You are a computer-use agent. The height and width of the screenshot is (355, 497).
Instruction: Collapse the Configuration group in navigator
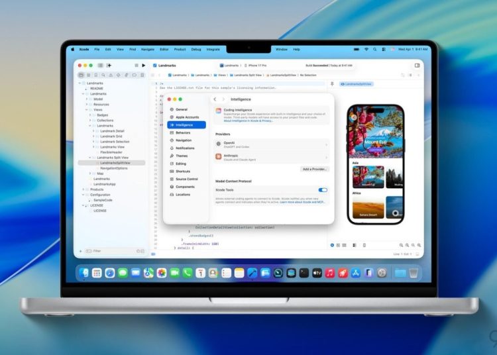[84, 195]
